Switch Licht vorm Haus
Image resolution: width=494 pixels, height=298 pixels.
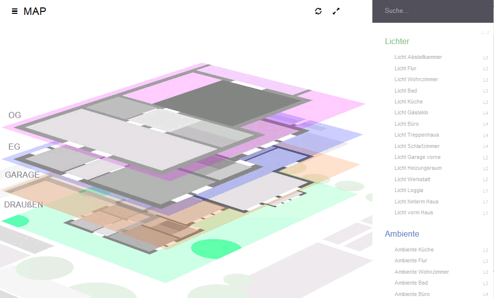click(x=413, y=212)
